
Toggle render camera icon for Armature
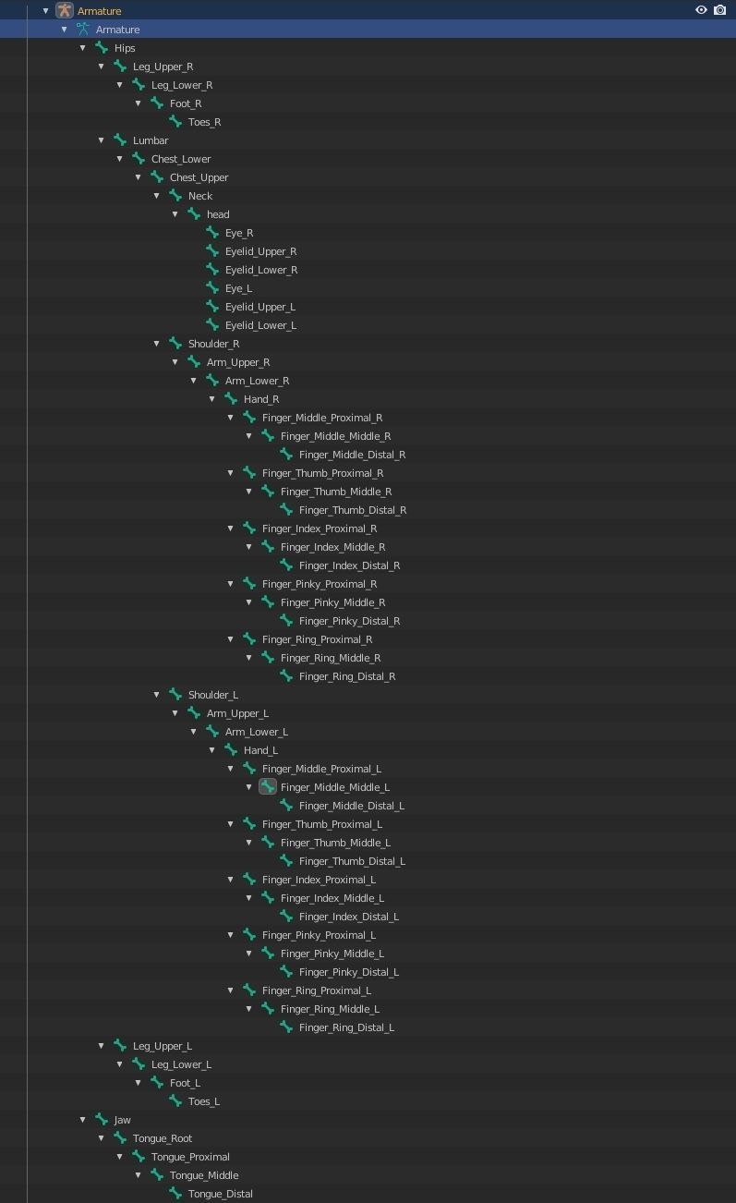pos(720,10)
